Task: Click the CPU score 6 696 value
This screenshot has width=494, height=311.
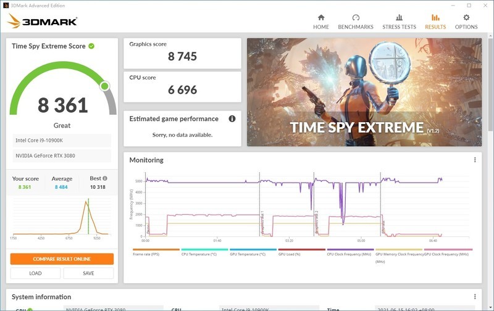Action: (x=182, y=89)
